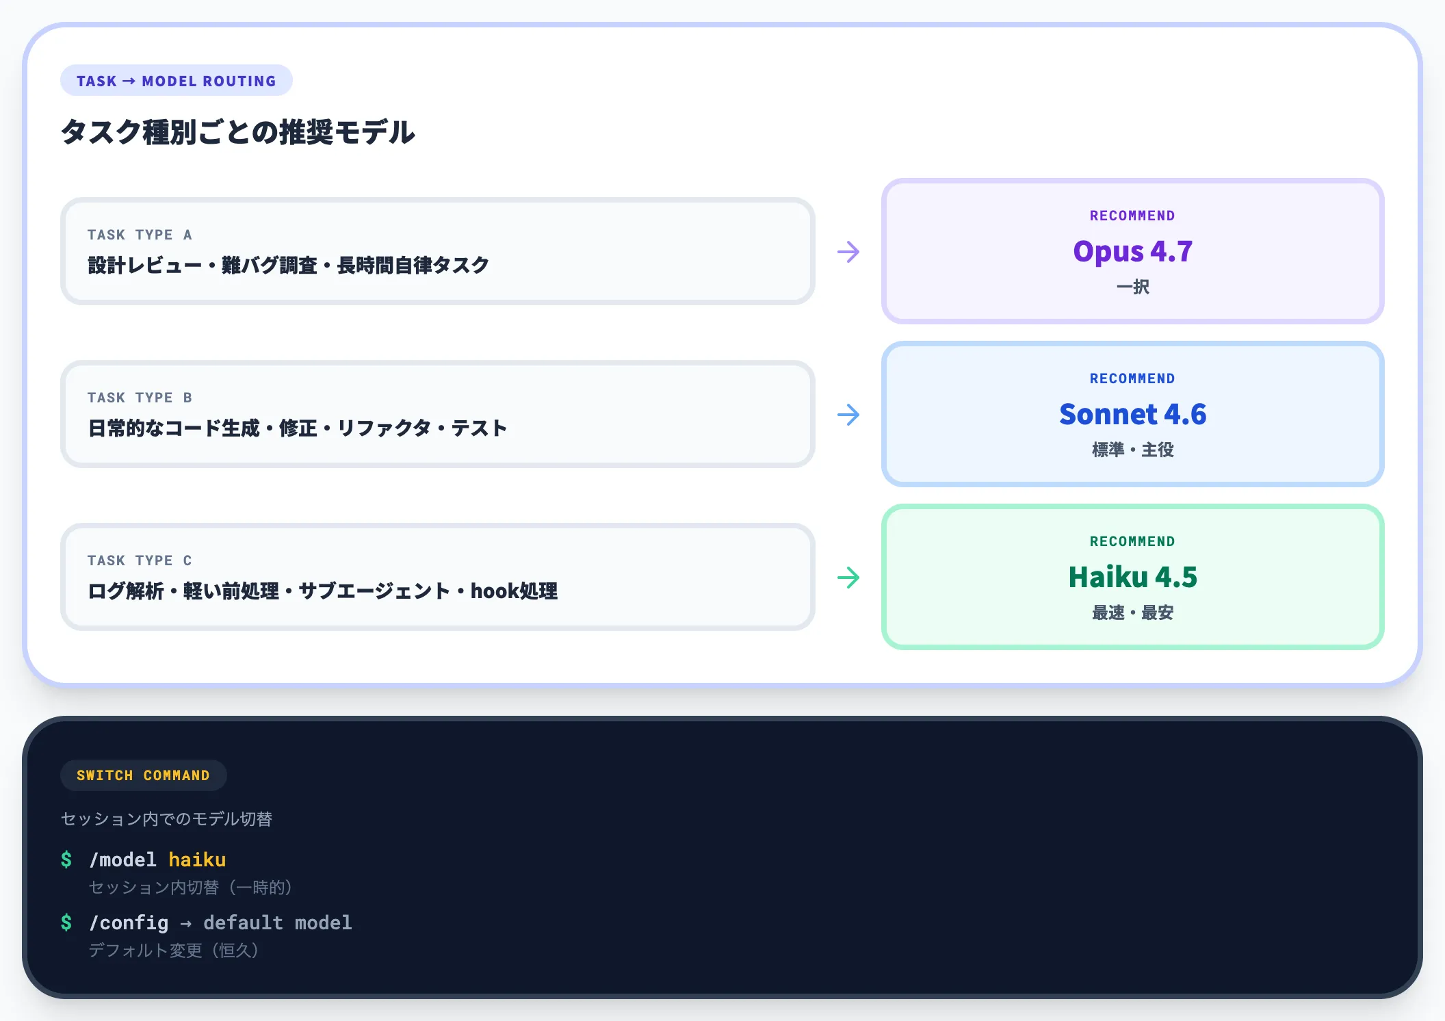
Task: Click the $ prompt before /model
Action: (x=66, y=860)
